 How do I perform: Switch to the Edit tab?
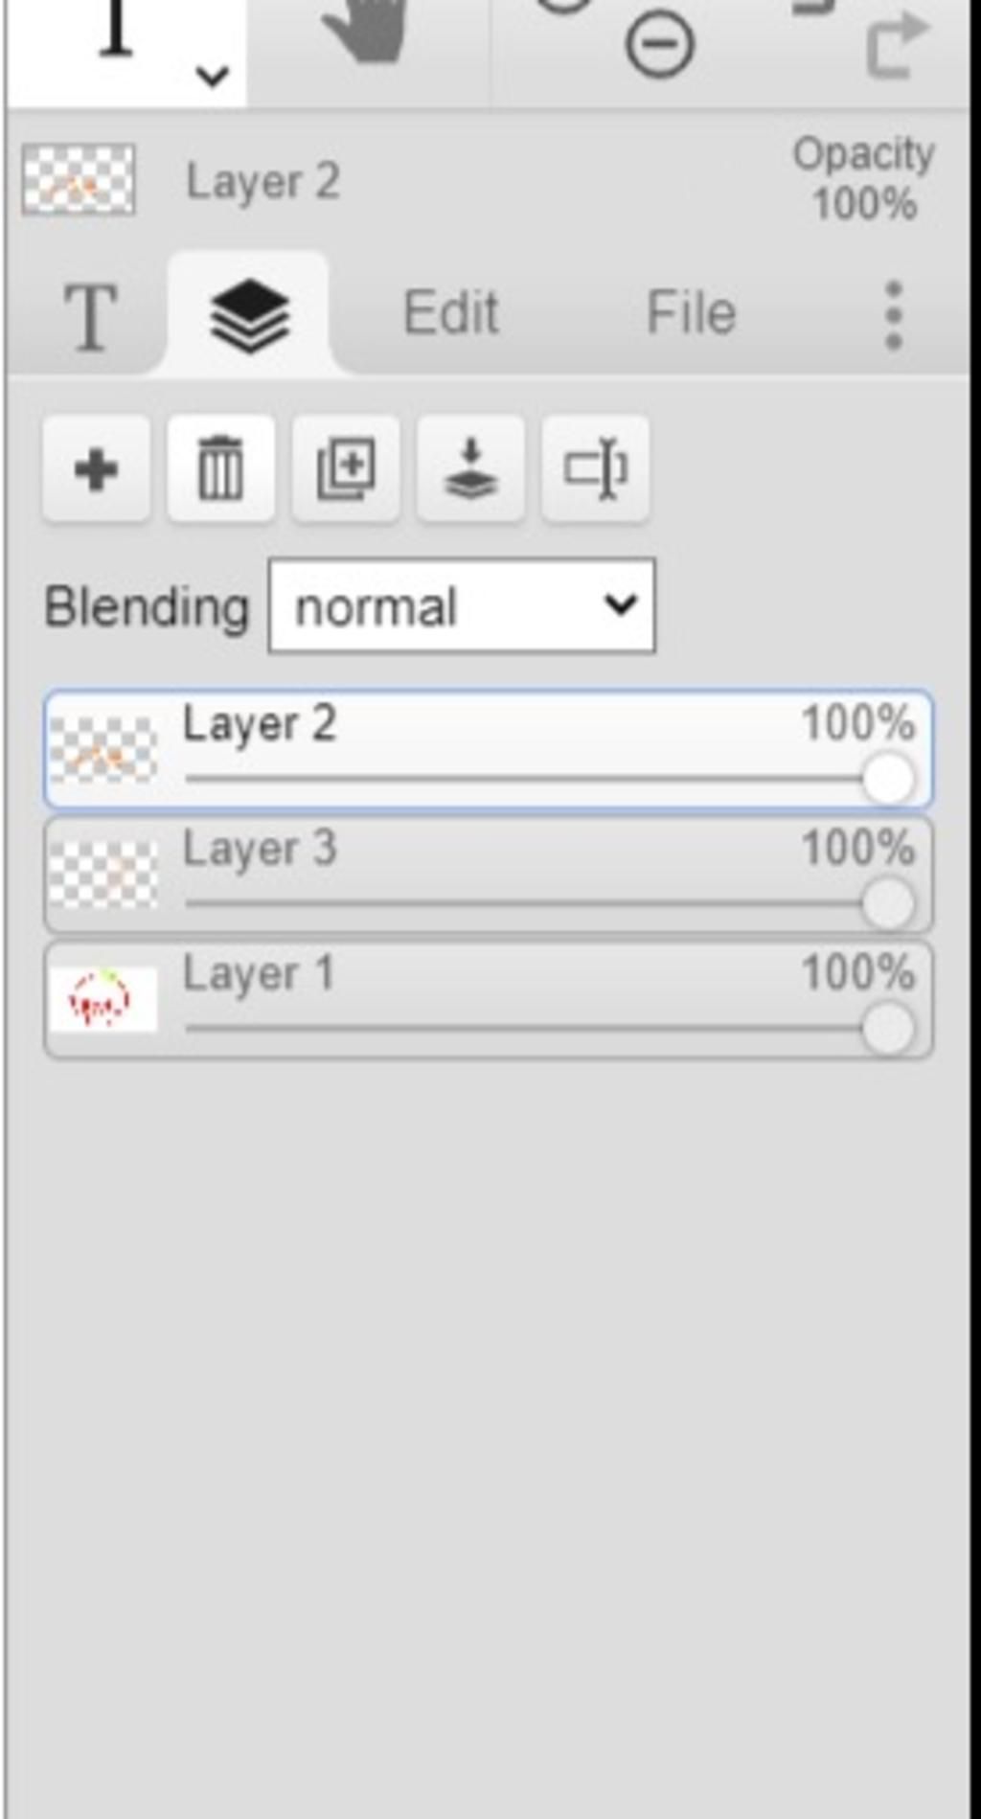click(450, 313)
